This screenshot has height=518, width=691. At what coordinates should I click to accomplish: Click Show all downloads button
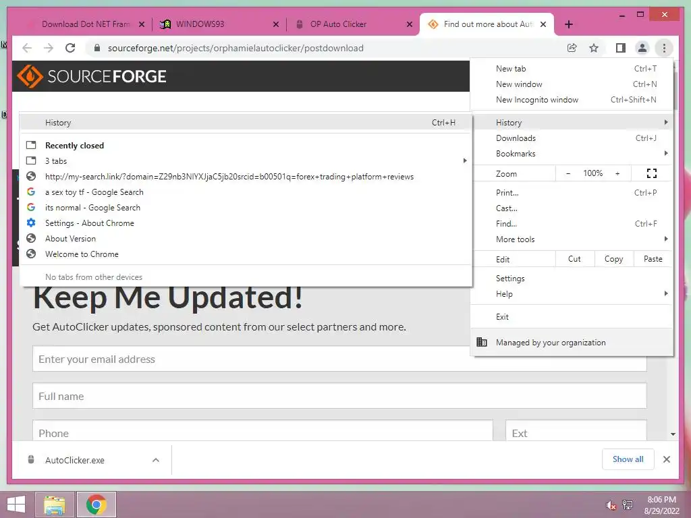(x=628, y=459)
